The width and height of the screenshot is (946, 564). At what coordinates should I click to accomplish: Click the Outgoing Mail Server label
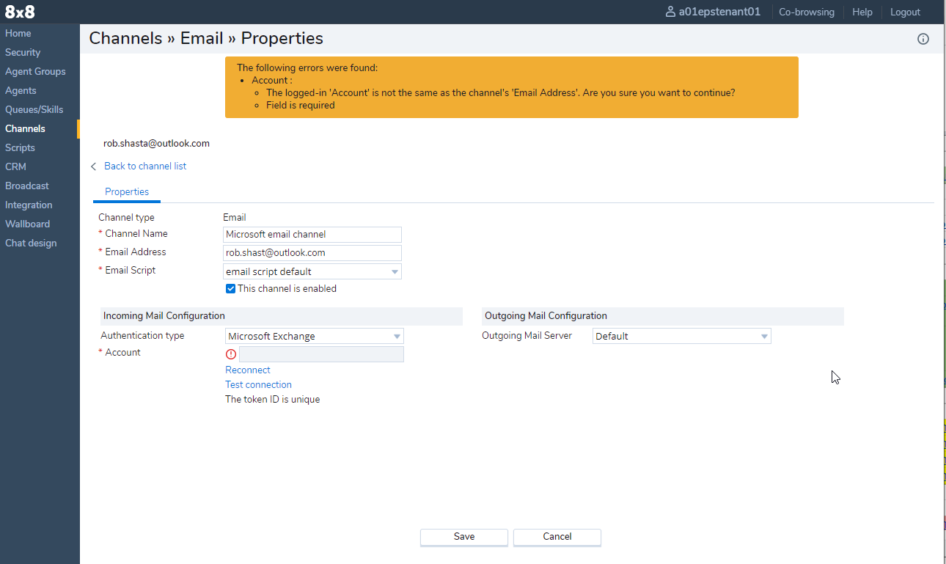(x=527, y=336)
